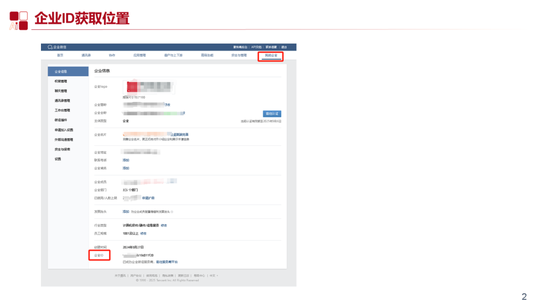Image resolution: width=546 pixels, height=307 pixels.
Task: Open 权限管理 in the sidebar
Action: (x=61, y=81)
